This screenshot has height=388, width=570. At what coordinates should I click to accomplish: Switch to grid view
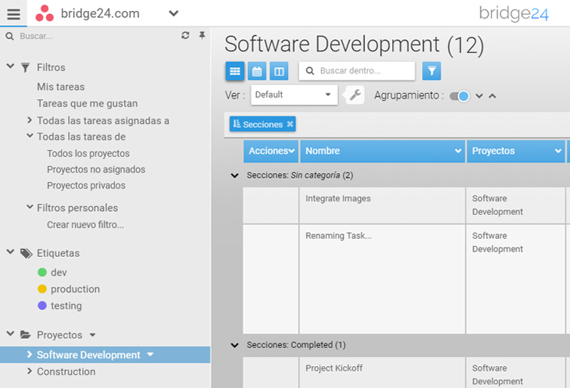pos(235,71)
